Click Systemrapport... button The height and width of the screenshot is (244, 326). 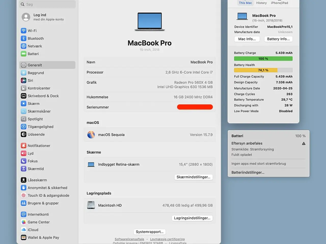coord(150,232)
